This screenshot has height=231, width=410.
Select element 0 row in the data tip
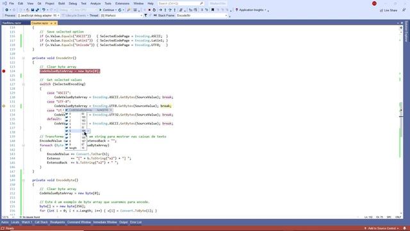76,114
